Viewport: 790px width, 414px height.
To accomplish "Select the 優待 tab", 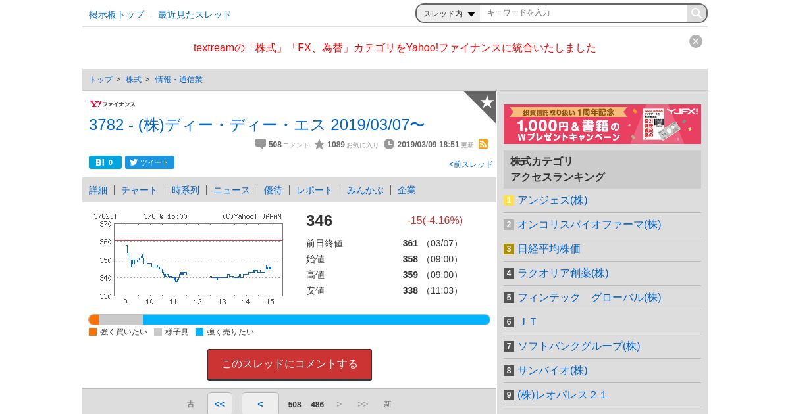I will coord(273,190).
